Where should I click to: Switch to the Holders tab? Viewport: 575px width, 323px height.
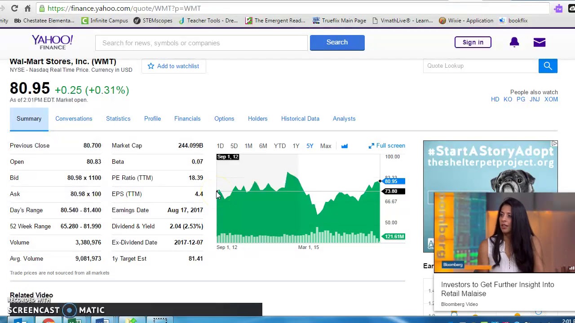(x=257, y=118)
